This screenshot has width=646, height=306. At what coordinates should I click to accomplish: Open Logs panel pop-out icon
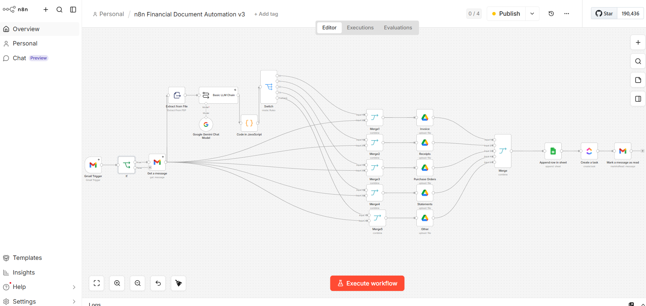pyautogui.click(x=631, y=304)
